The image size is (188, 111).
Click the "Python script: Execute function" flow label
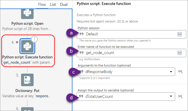pos(27,57)
